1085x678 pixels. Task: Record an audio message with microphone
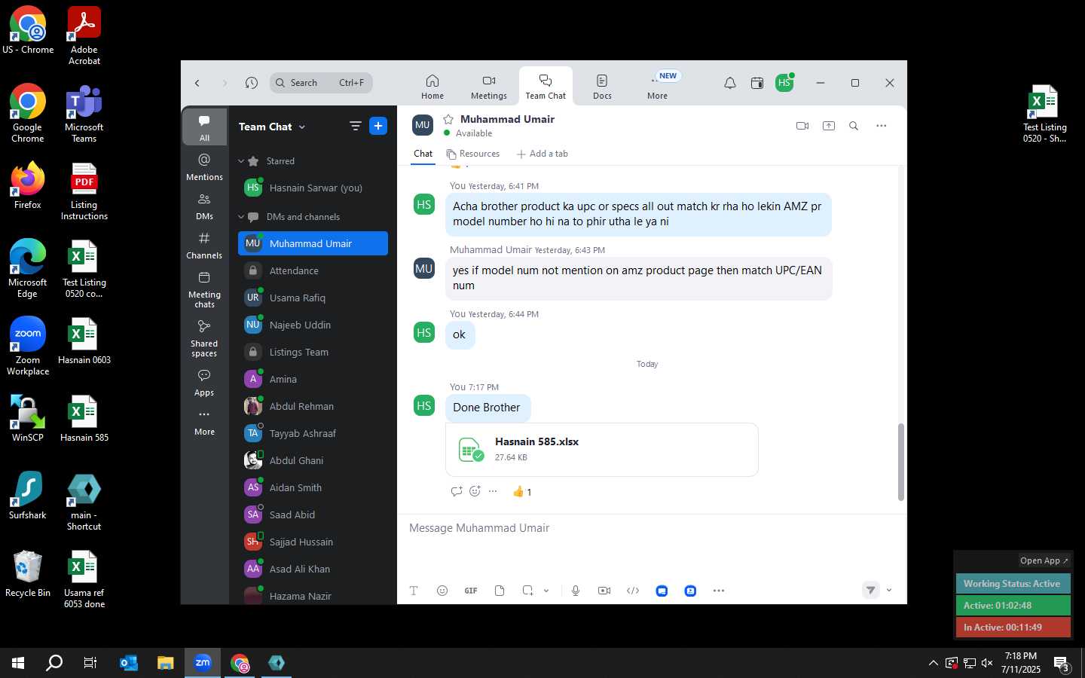(576, 591)
